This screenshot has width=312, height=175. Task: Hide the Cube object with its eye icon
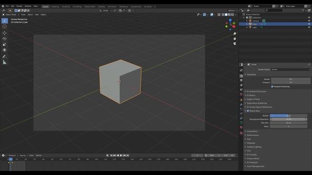309,24
